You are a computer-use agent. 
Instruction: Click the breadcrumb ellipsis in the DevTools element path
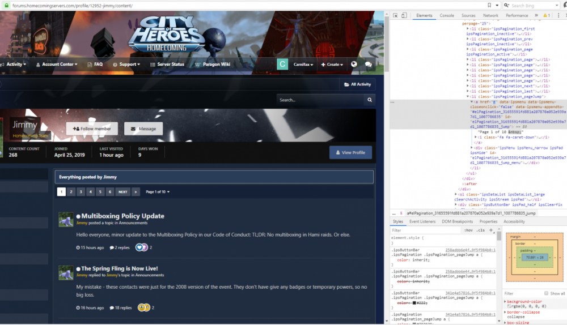pos(394,213)
